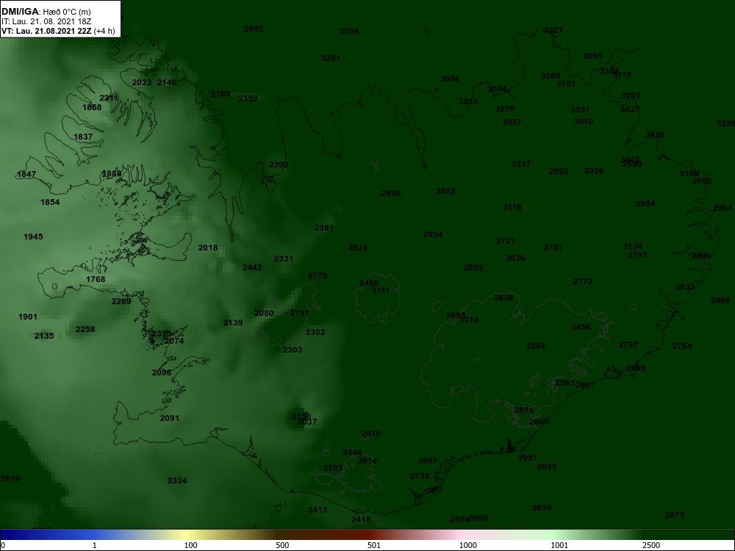Click the map value 1847
735x551 pixels.
(x=26, y=175)
